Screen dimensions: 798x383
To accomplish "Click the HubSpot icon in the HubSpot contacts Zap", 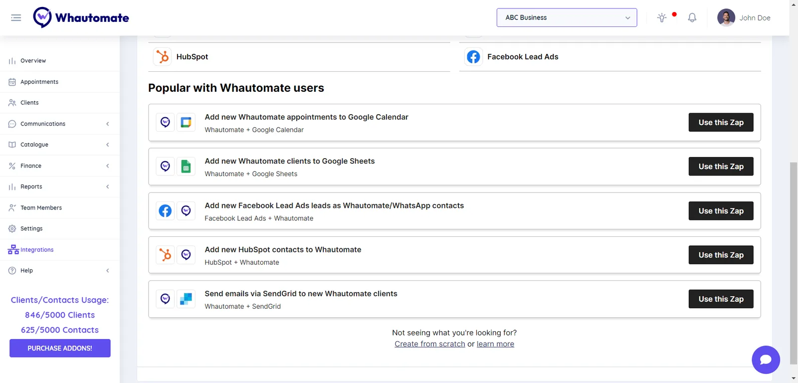I will (x=165, y=255).
